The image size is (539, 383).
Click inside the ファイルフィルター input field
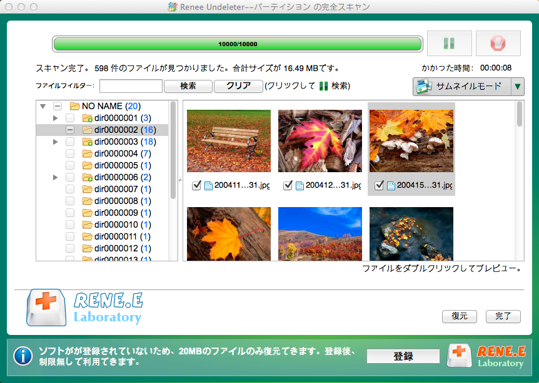coord(130,85)
